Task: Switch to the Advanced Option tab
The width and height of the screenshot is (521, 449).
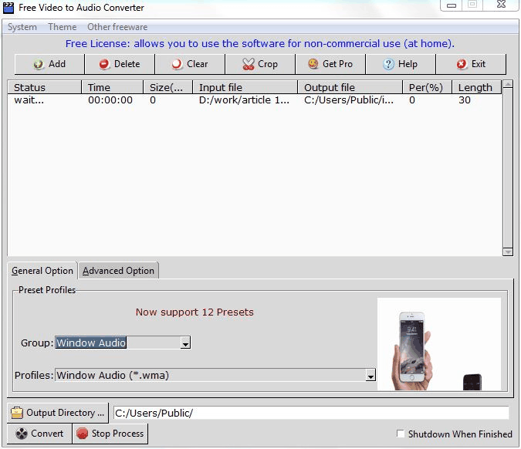Action: tap(118, 271)
